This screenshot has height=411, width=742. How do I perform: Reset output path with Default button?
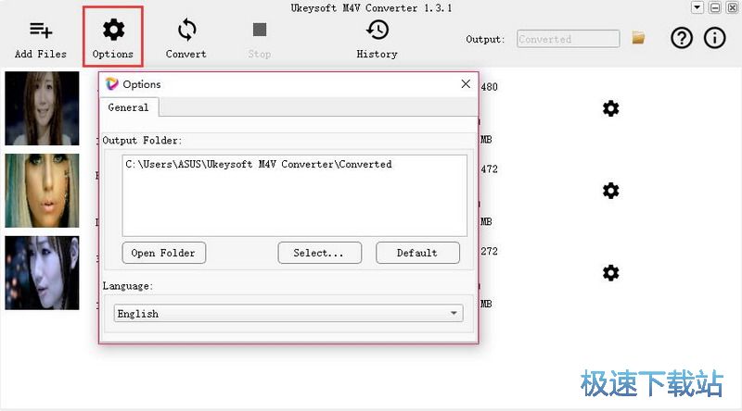tap(417, 253)
